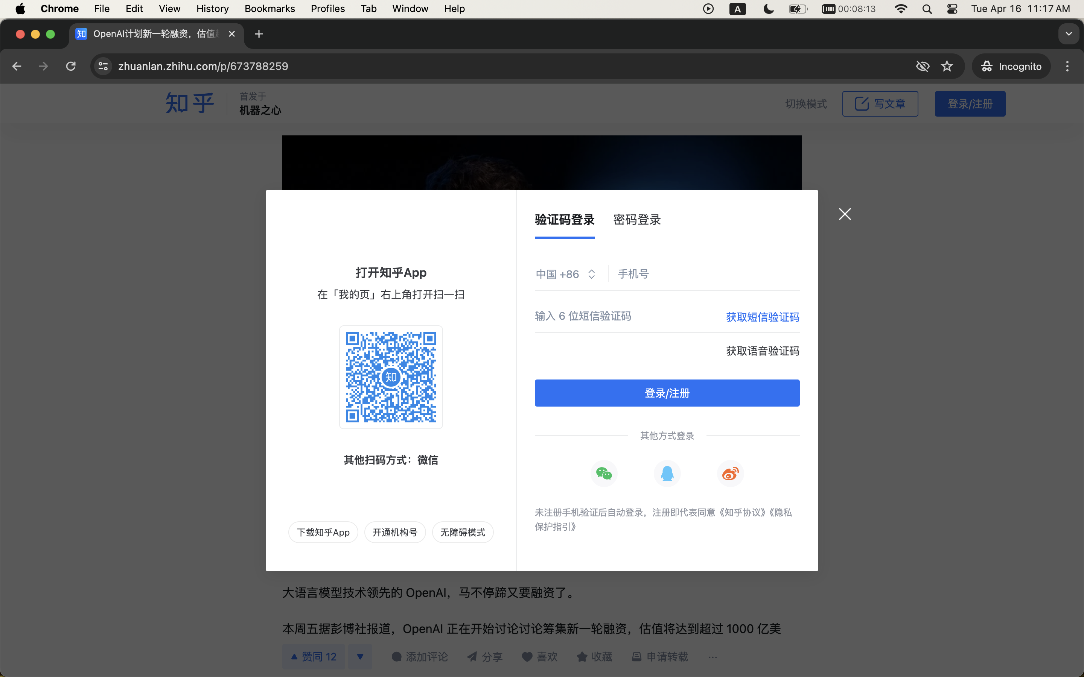Click the WeChat login icon
This screenshot has width=1084, height=677.
(x=604, y=473)
